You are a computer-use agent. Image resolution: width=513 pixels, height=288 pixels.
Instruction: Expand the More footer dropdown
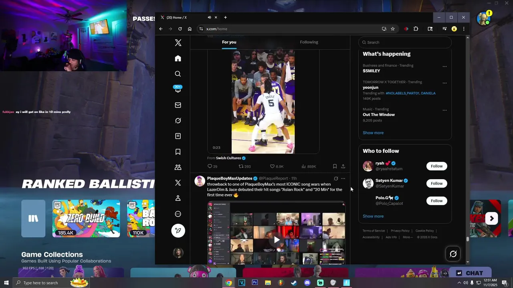point(408,237)
